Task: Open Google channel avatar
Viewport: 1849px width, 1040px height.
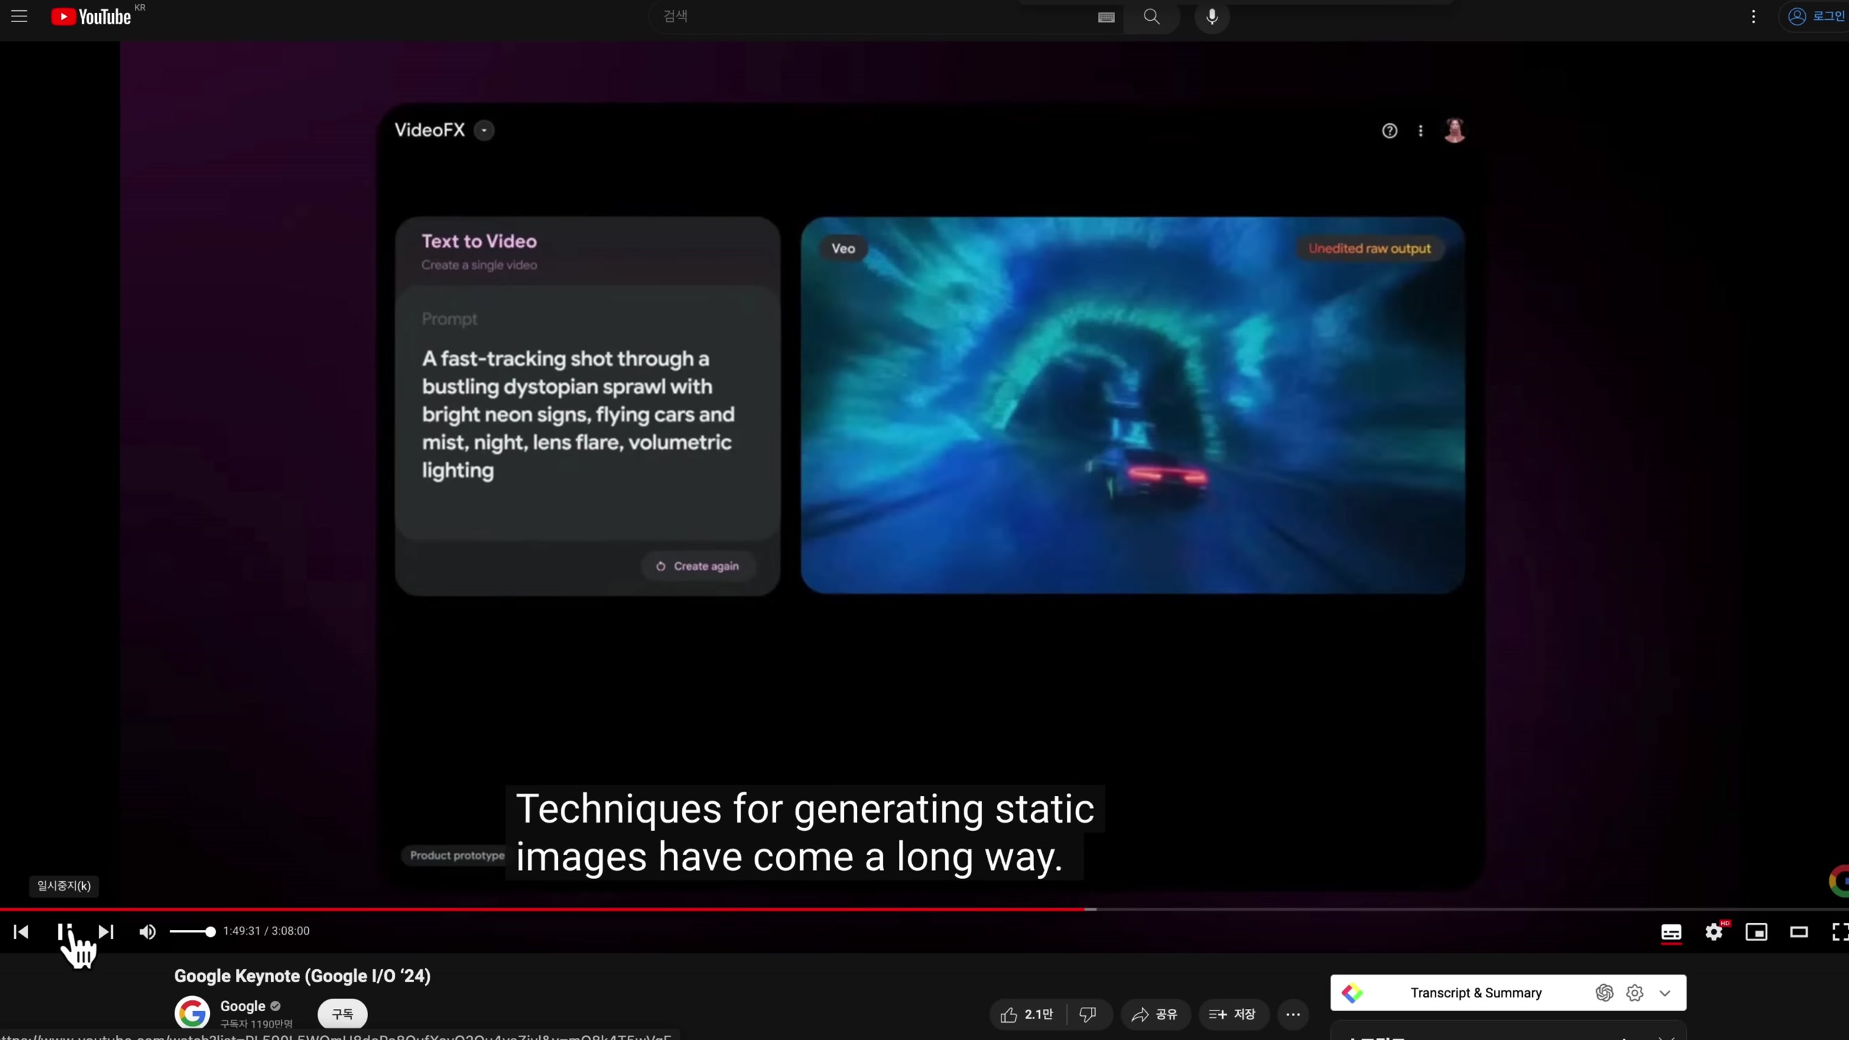Action: pos(192,1012)
